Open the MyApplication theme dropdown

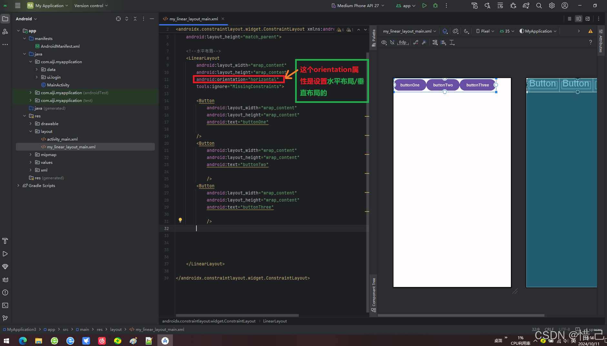click(x=538, y=31)
